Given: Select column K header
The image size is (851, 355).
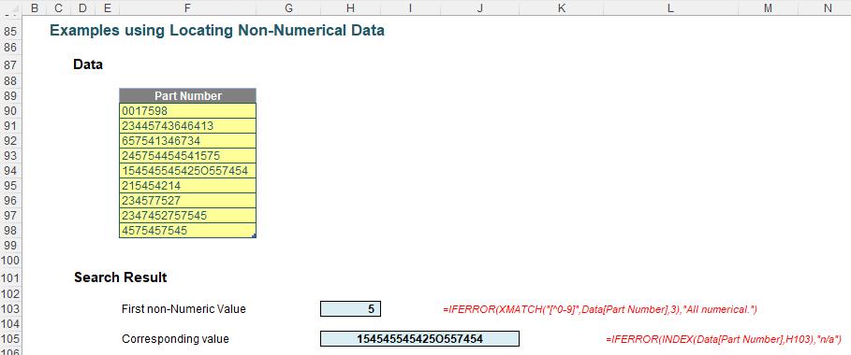Looking at the screenshot, I should click(561, 7).
